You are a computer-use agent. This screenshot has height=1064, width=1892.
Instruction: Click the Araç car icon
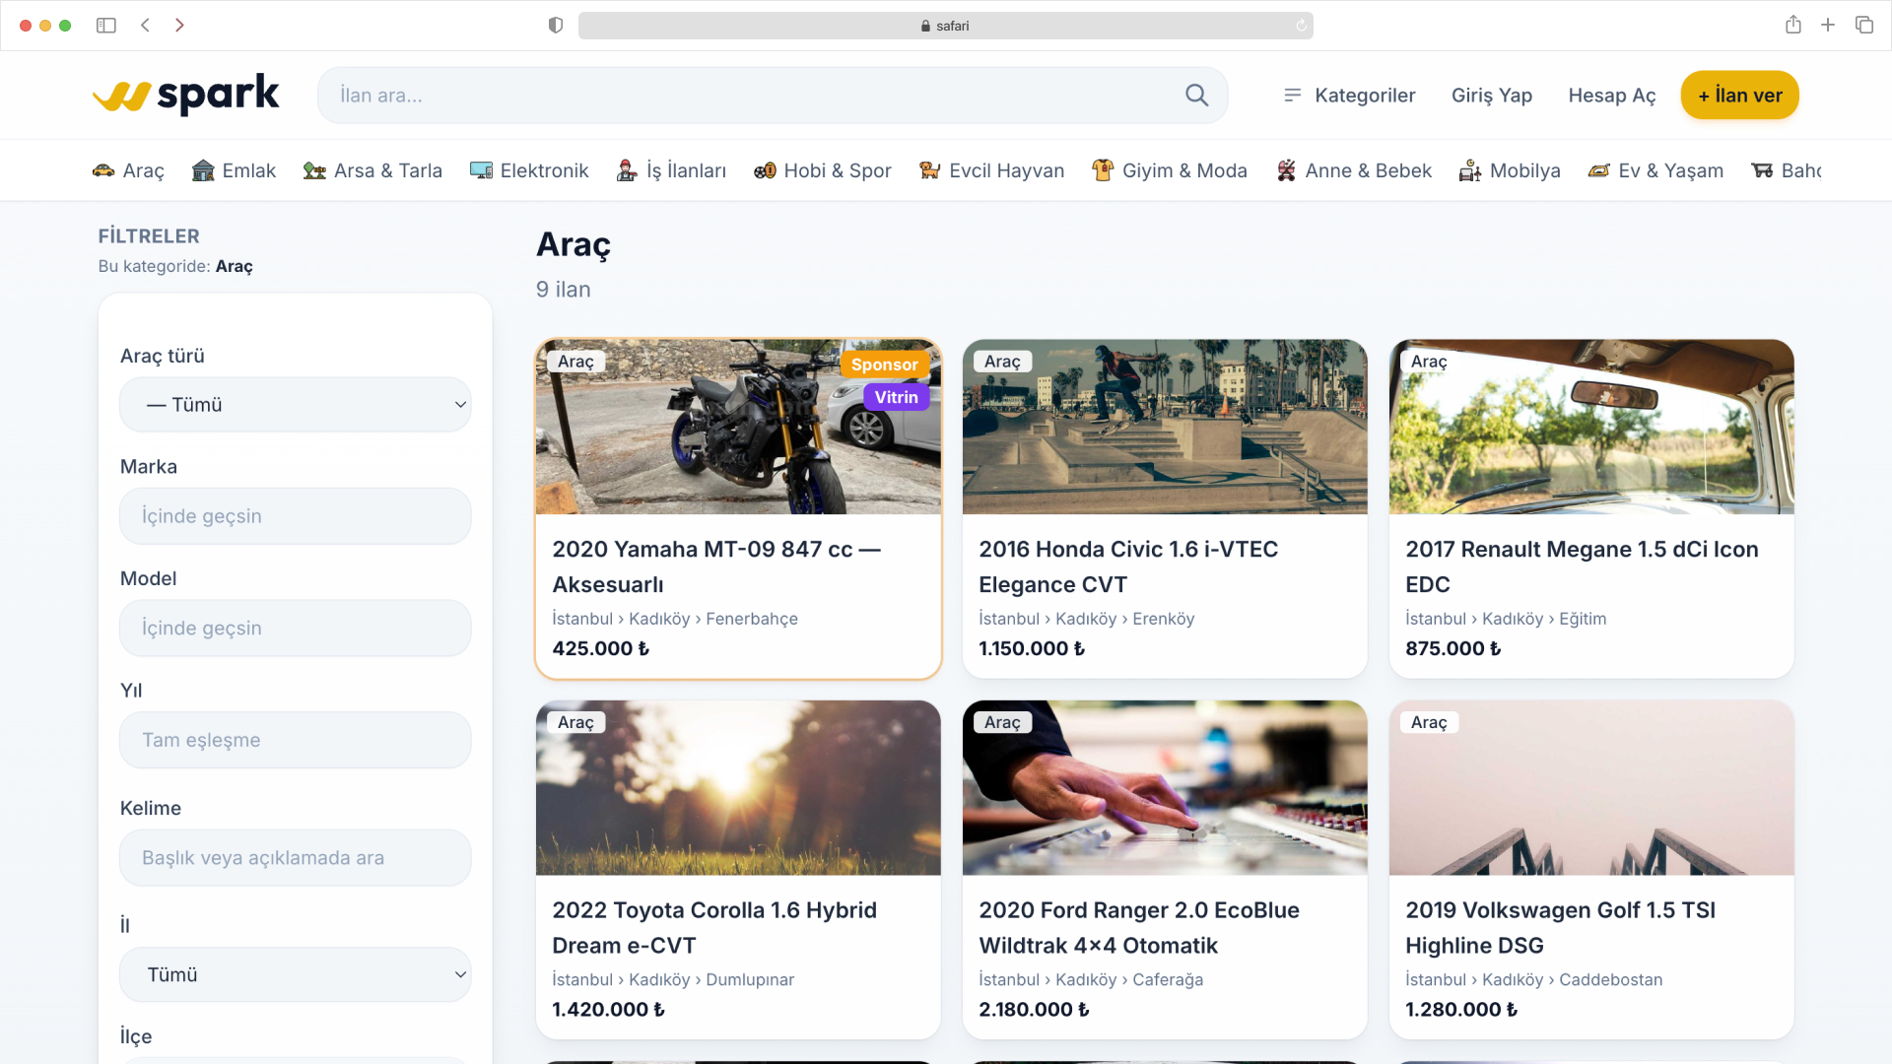(103, 170)
